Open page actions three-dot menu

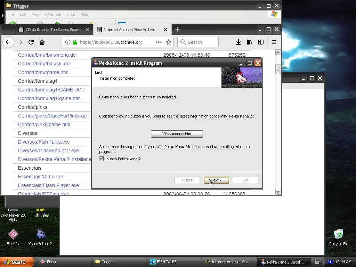point(159,42)
